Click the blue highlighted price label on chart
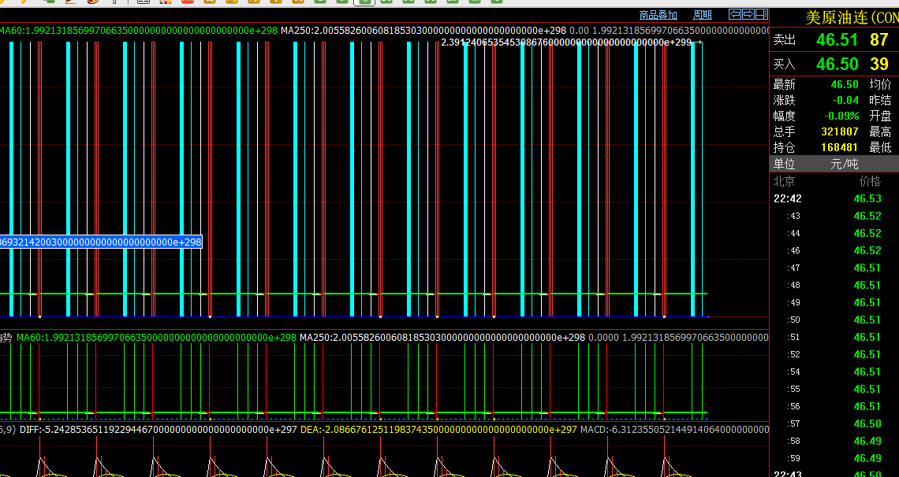Viewport: 899px width, 477px height. pyautogui.click(x=101, y=242)
